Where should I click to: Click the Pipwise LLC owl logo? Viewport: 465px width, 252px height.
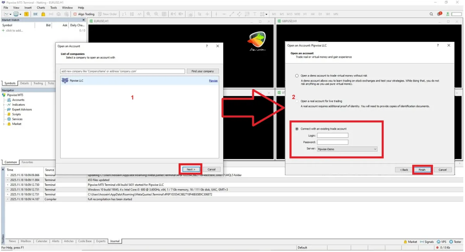pos(65,81)
